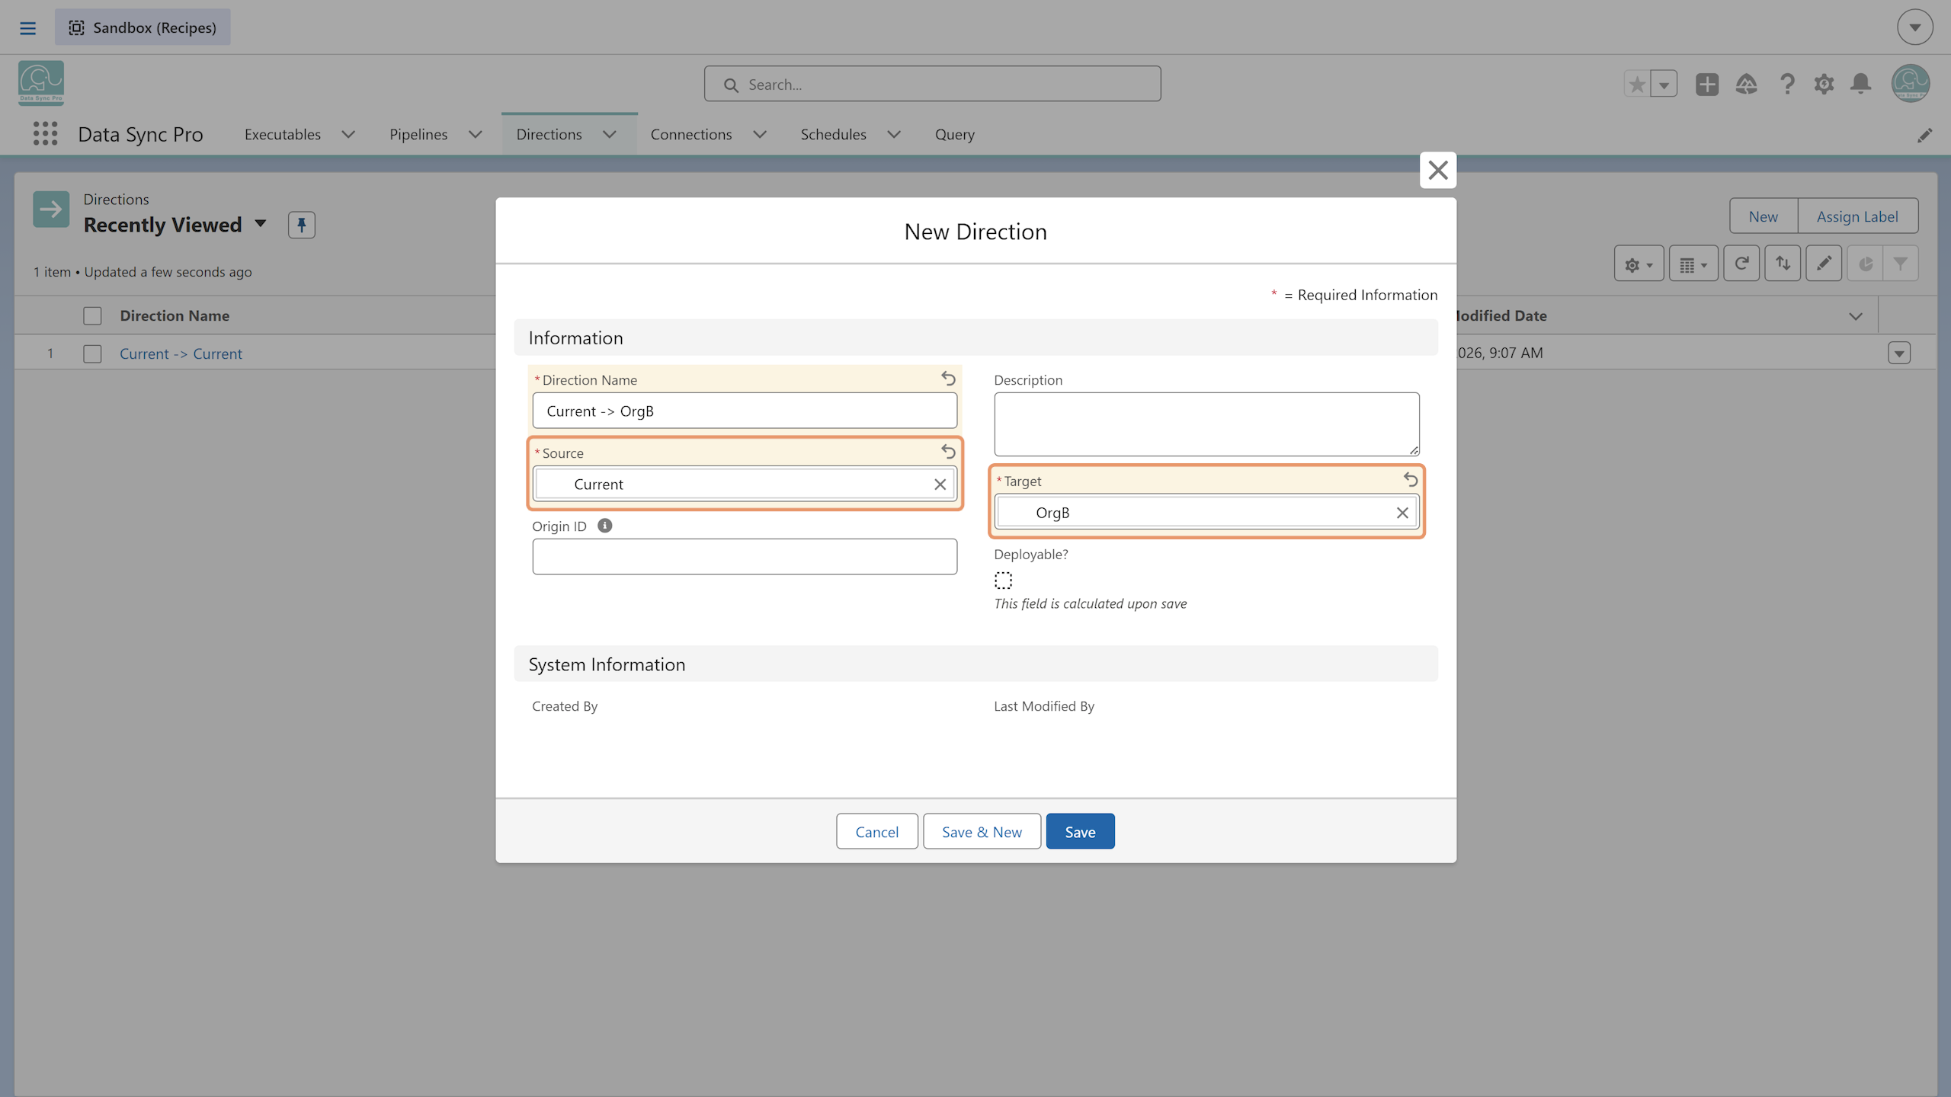Expand the Directions tab chevron

coord(610,134)
